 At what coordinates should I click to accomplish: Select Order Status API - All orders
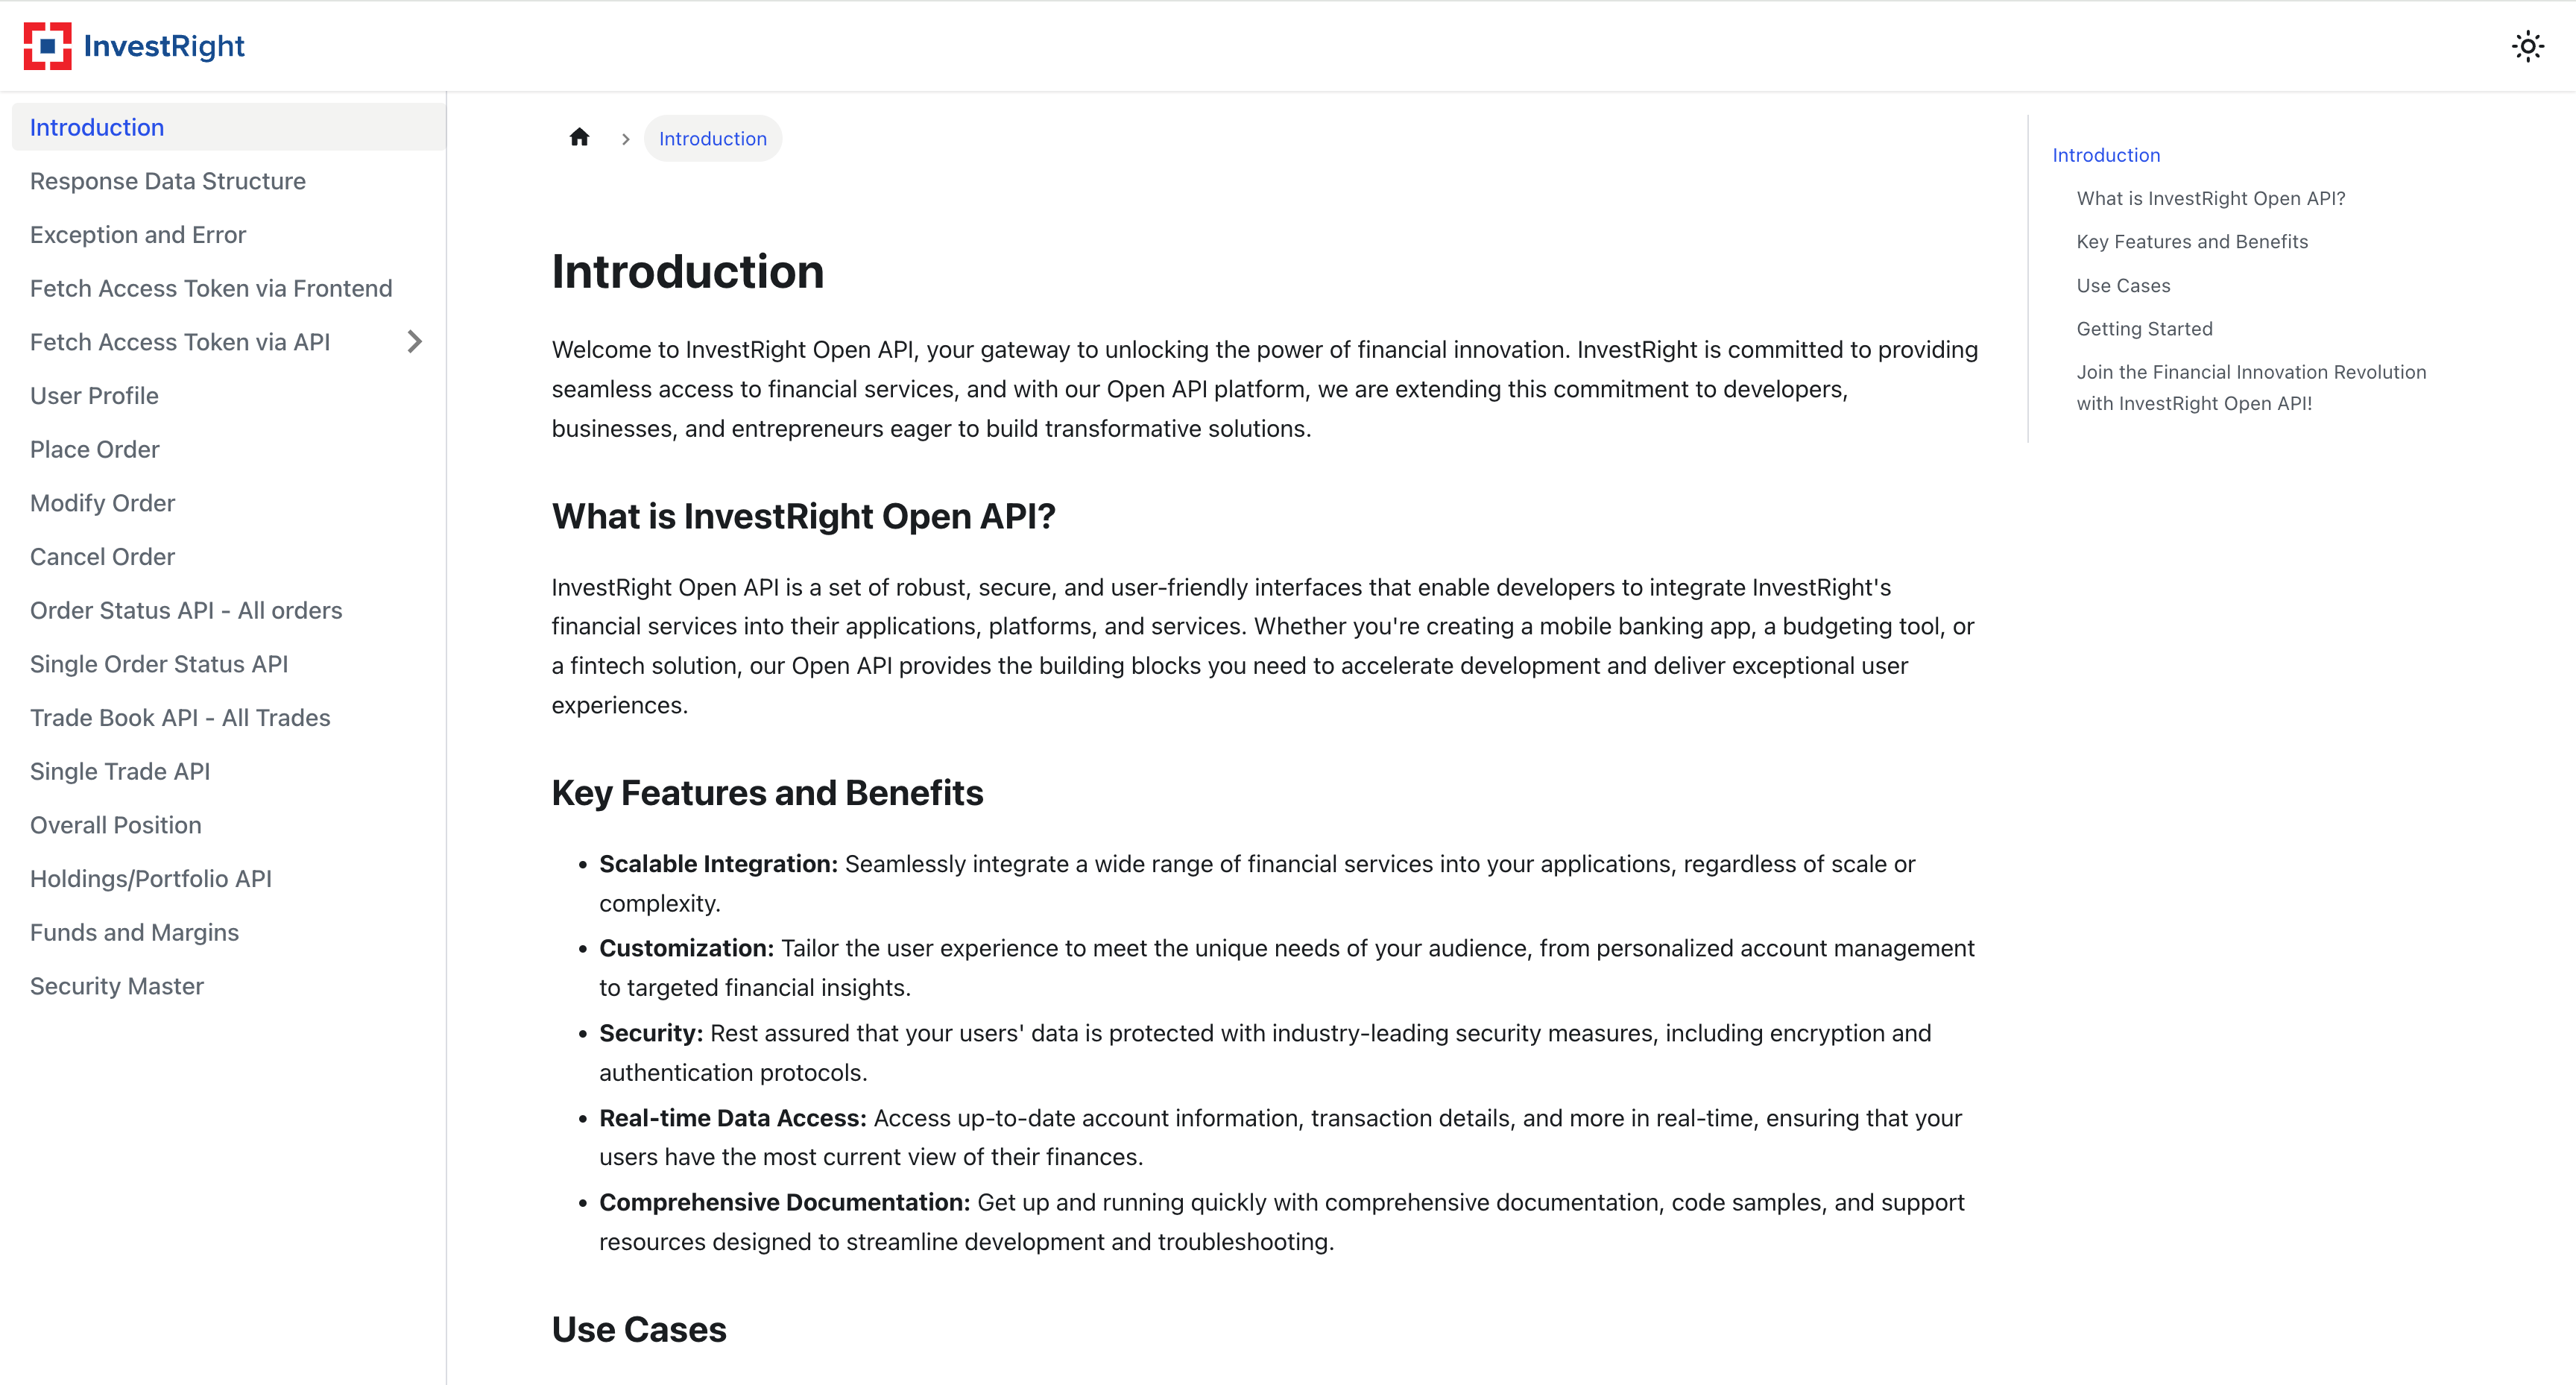[186, 610]
